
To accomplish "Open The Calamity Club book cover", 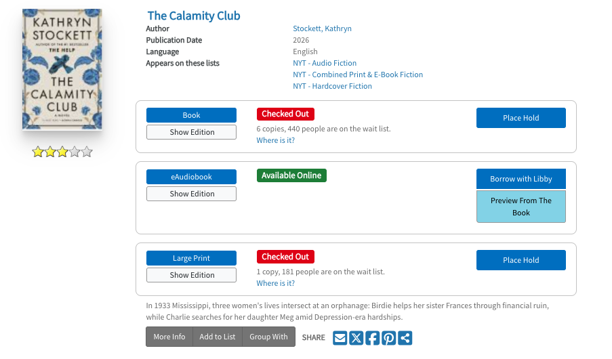I will [x=62, y=70].
